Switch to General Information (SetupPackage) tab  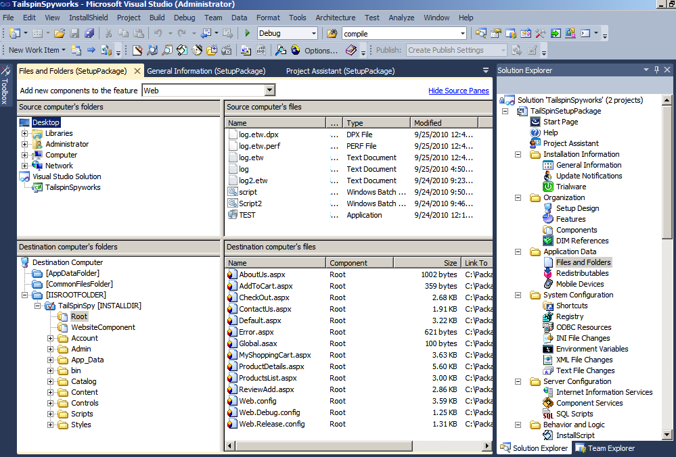coord(206,71)
